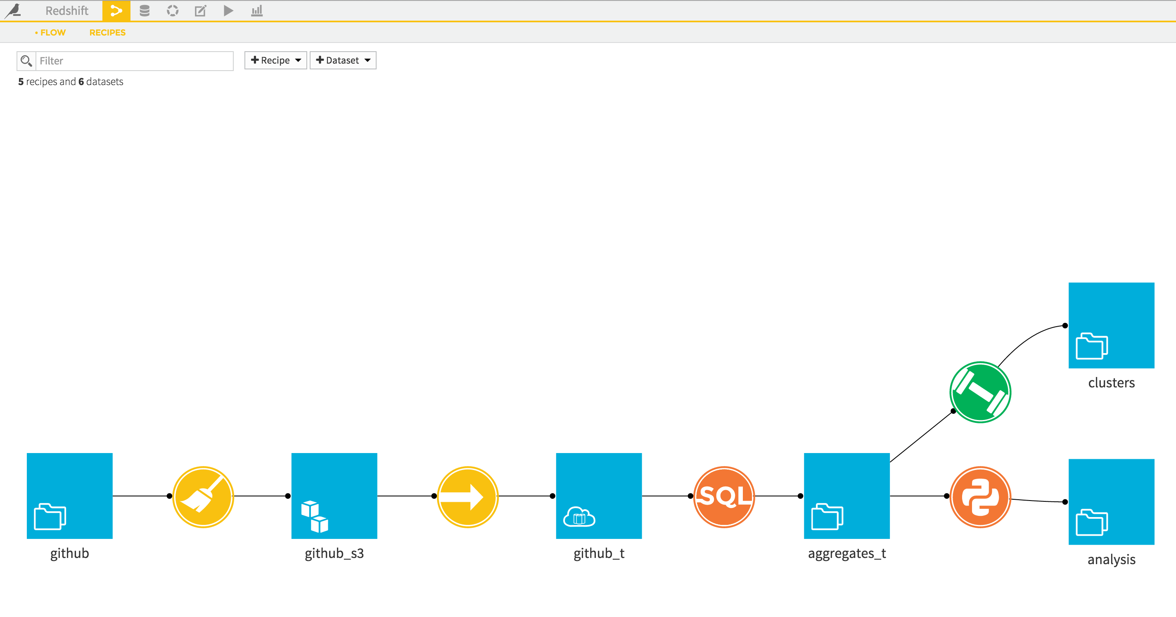This screenshot has height=617, width=1176.
Task: Open the Notebooks edit icon
Action: click(x=200, y=10)
